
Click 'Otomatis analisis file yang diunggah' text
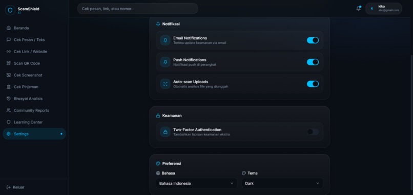point(201,86)
